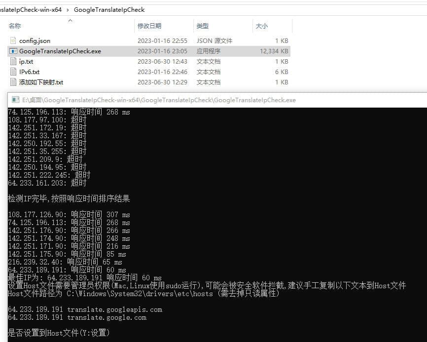Click the config.json file icon
The height and width of the screenshot is (342, 427).
click(13, 40)
